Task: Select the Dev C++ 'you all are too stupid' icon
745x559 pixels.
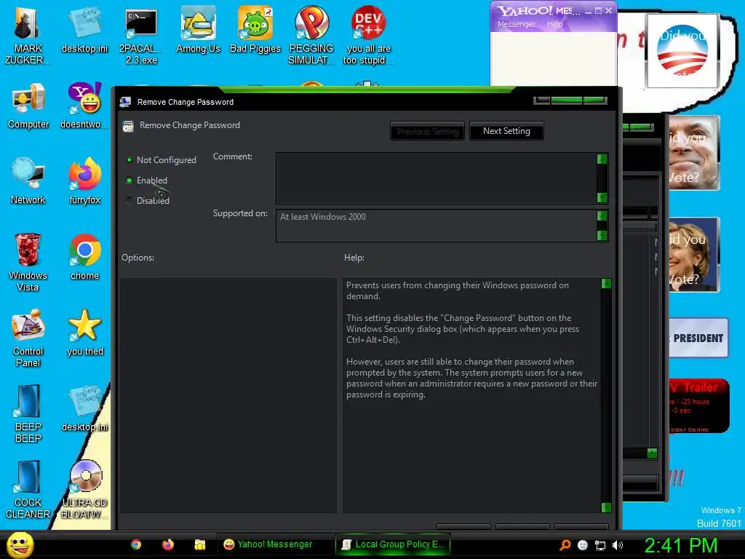Action: tap(368, 34)
